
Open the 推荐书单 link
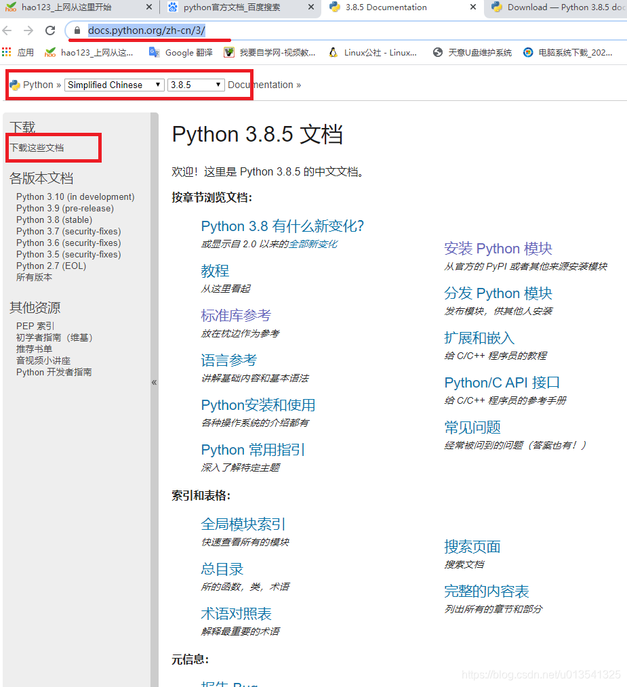(x=34, y=349)
